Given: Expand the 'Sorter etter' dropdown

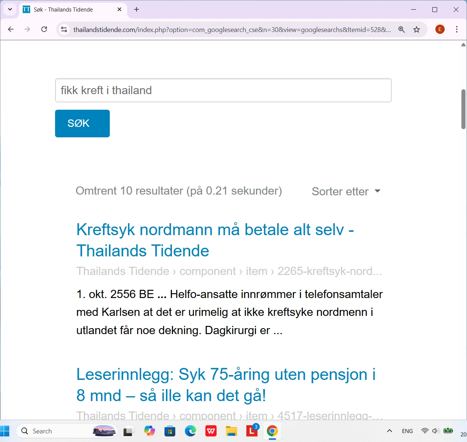Looking at the screenshot, I should (x=346, y=191).
